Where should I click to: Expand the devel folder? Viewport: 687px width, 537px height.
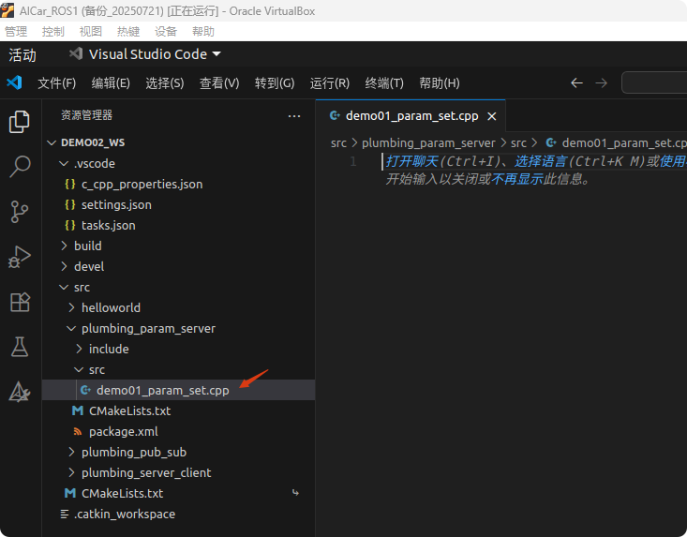[x=64, y=266]
